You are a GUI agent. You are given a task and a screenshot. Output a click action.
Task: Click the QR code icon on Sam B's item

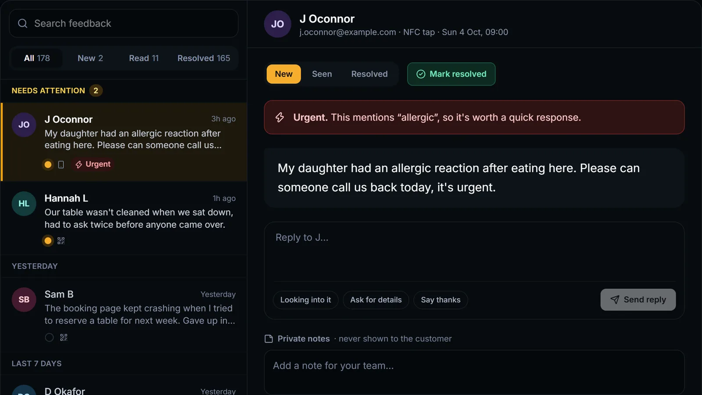(x=64, y=338)
